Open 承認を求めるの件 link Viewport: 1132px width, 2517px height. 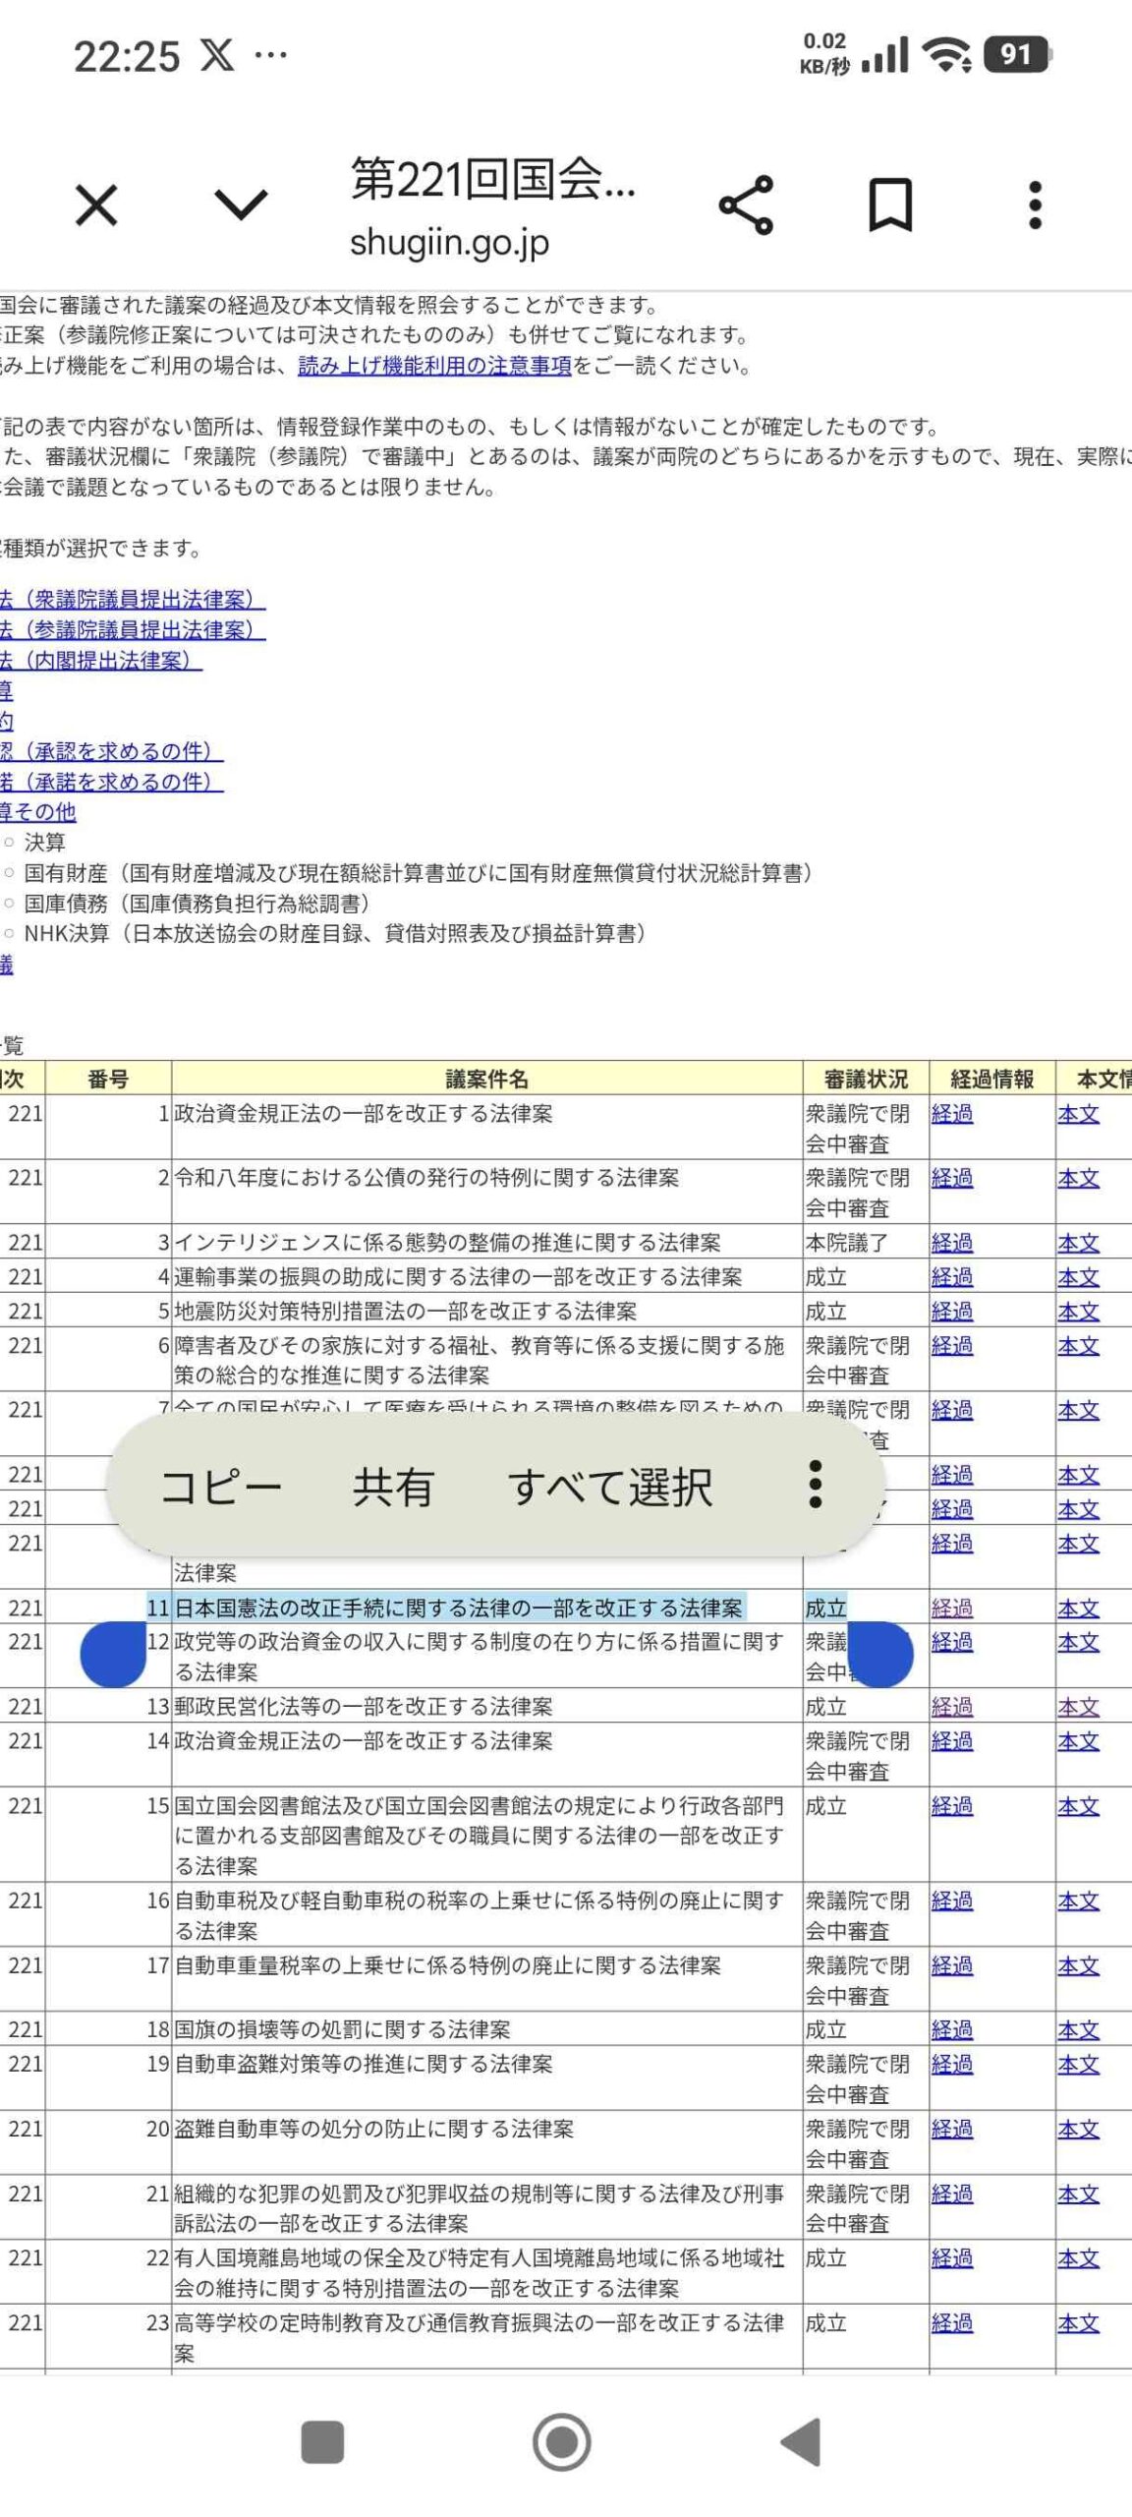click(x=112, y=751)
